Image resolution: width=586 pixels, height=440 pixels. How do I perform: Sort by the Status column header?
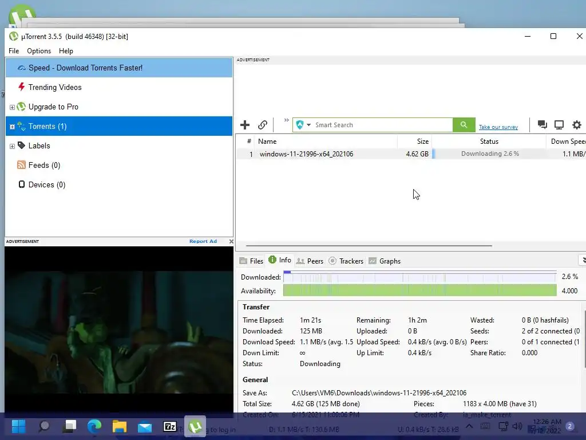click(x=489, y=142)
